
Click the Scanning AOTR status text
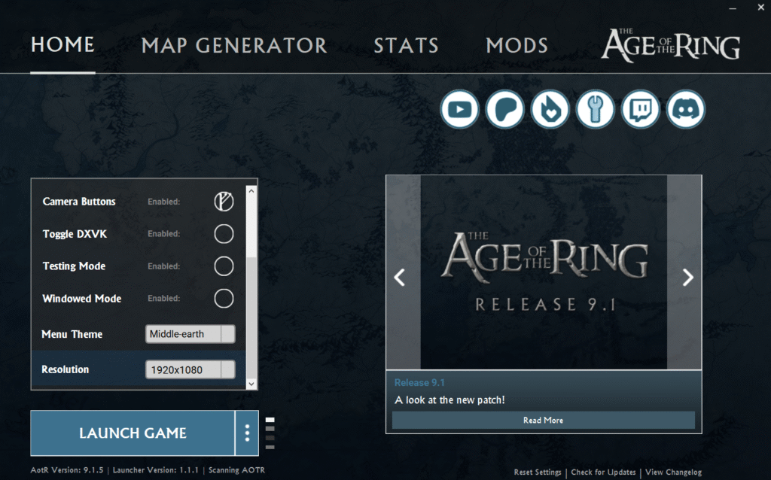pos(236,470)
